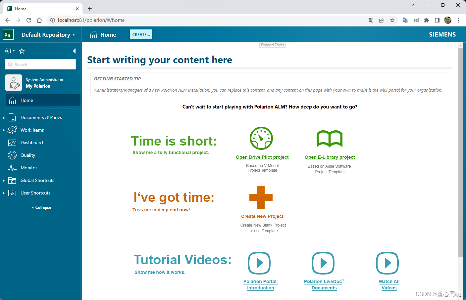Click the Global Shortcuts folder icon
The width and height of the screenshot is (466, 300).
coord(12,180)
